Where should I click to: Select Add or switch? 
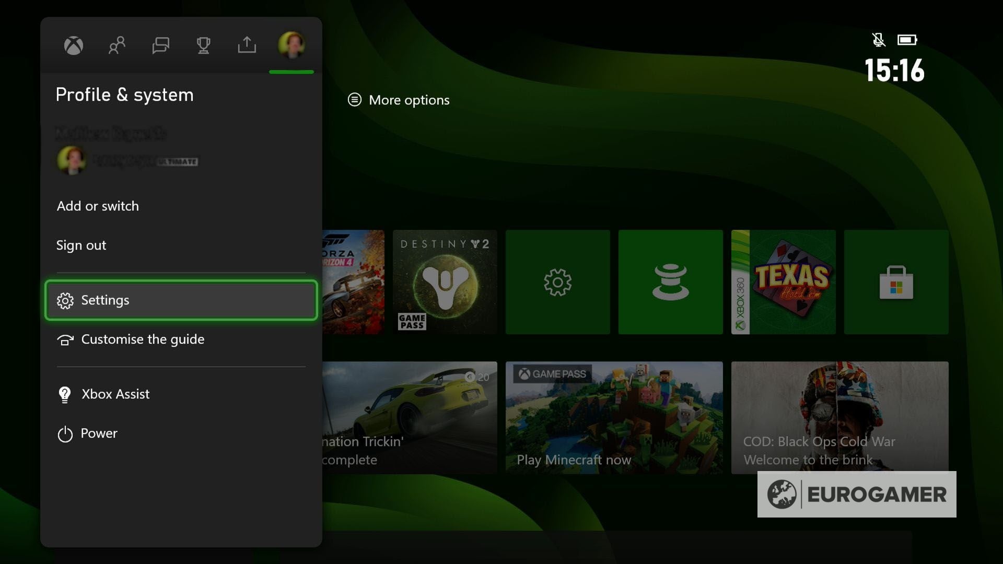98,206
